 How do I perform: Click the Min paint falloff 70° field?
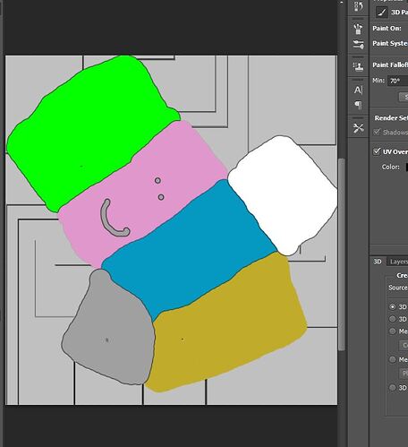pos(397,81)
